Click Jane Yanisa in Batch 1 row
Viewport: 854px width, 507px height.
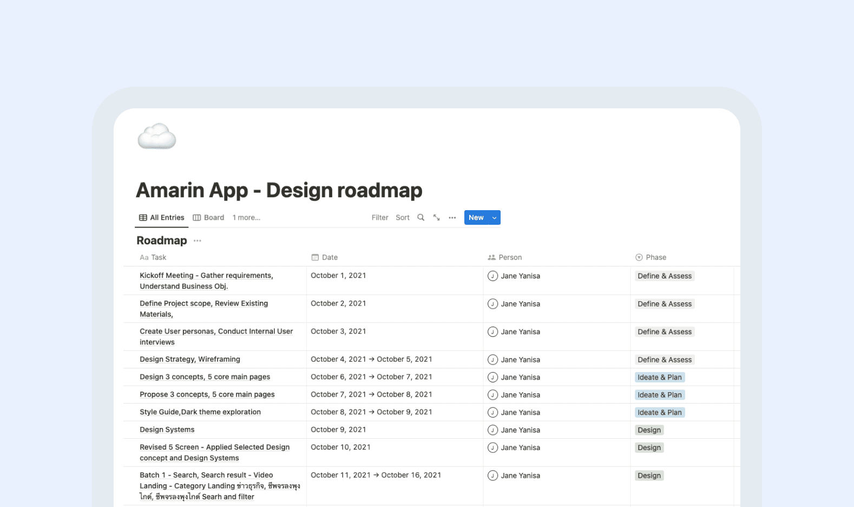coord(514,476)
